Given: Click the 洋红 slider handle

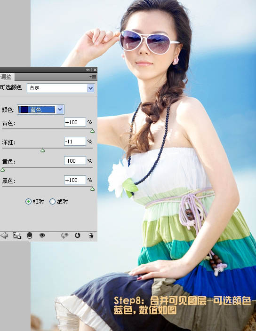Looking at the screenshot, I should coord(43,150).
